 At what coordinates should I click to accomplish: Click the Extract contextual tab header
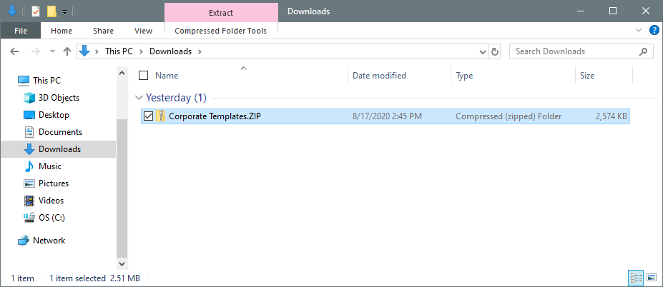click(x=221, y=13)
